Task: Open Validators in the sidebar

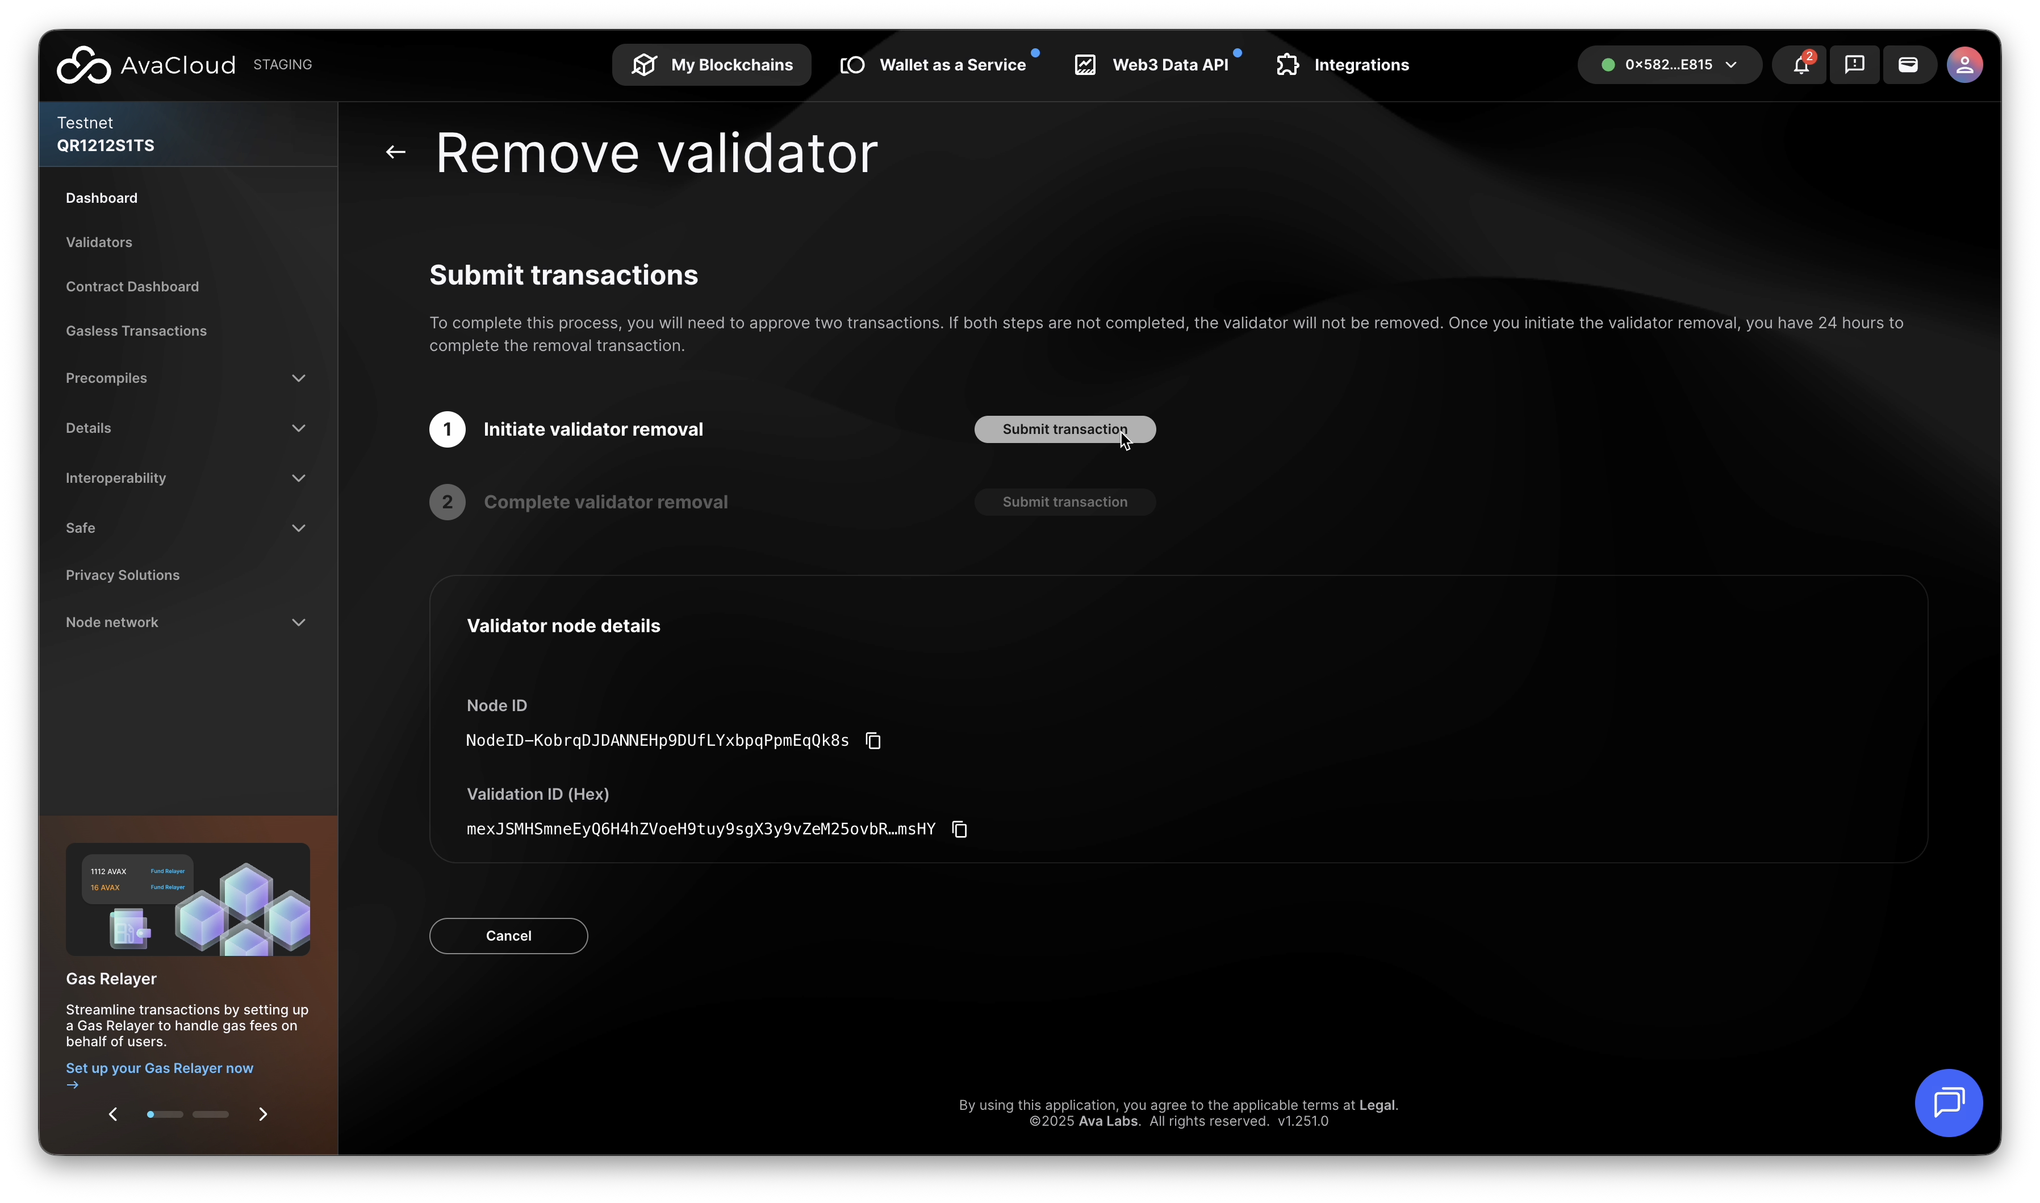Action: pos(99,243)
